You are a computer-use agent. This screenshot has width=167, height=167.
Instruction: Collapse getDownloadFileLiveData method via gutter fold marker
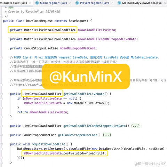pos(2,94)
